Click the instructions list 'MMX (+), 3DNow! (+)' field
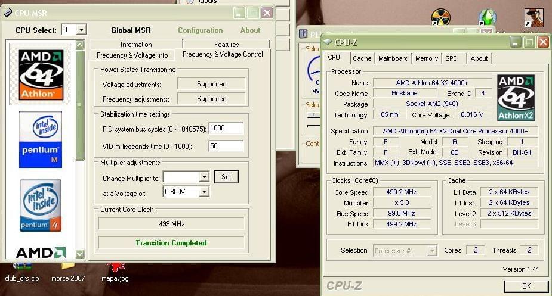552x296 pixels. pos(455,163)
